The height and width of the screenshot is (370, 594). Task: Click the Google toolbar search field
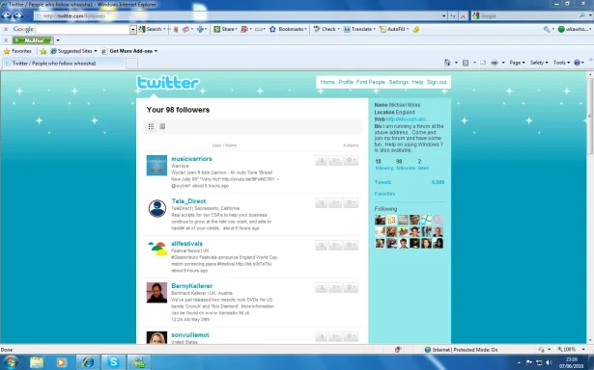(83, 29)
